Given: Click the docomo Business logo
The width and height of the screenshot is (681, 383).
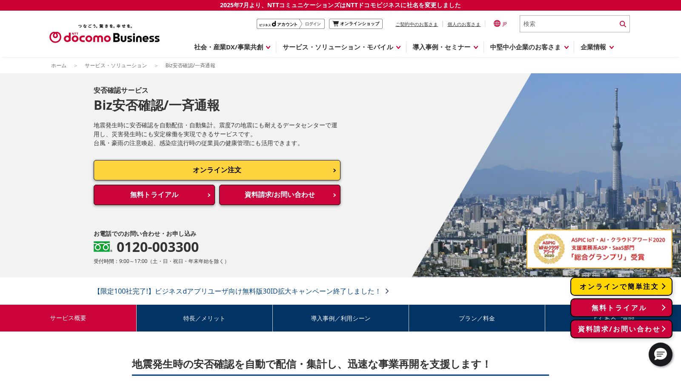Looking at the screenshot, I should point(104,34).
